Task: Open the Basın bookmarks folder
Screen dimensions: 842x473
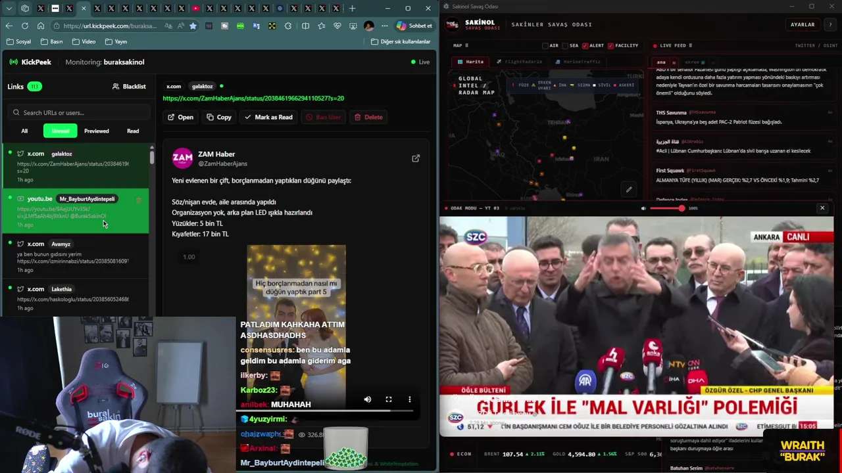Action: [52, 41]
